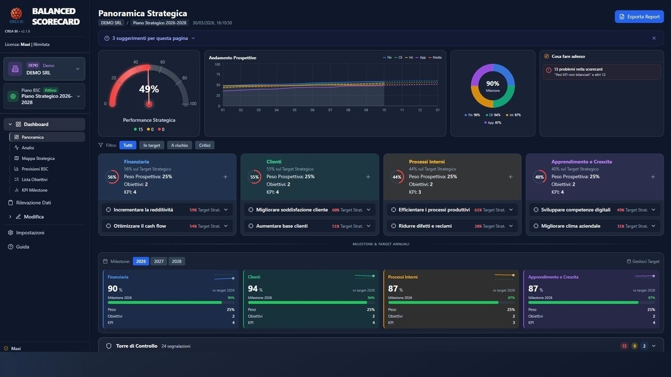Click the plus icon on Finanziaria card
Screen dimensions: 671x377
coord(225,176)
